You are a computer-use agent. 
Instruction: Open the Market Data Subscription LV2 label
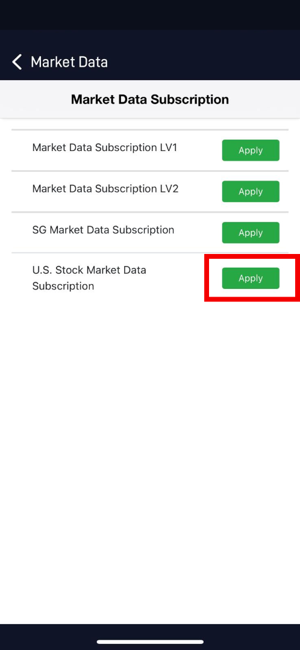coord(105,188)
